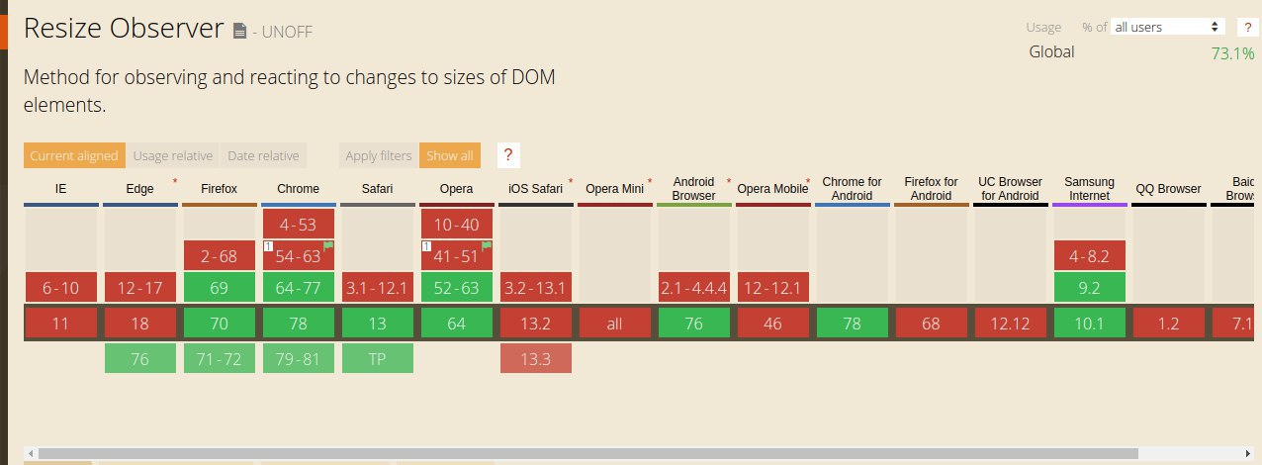Select the Android Browser 2.1-4.4.4 cell
The height and width of the screenshot is (465, 1262).
pos(694,289)
